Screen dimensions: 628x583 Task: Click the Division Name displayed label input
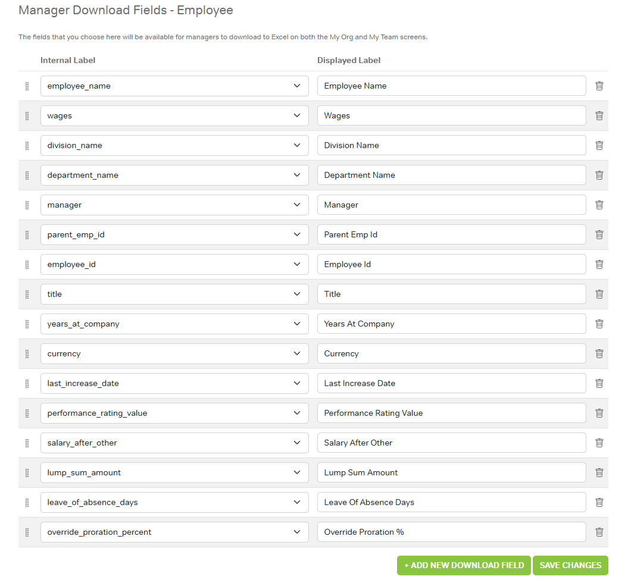451,146
